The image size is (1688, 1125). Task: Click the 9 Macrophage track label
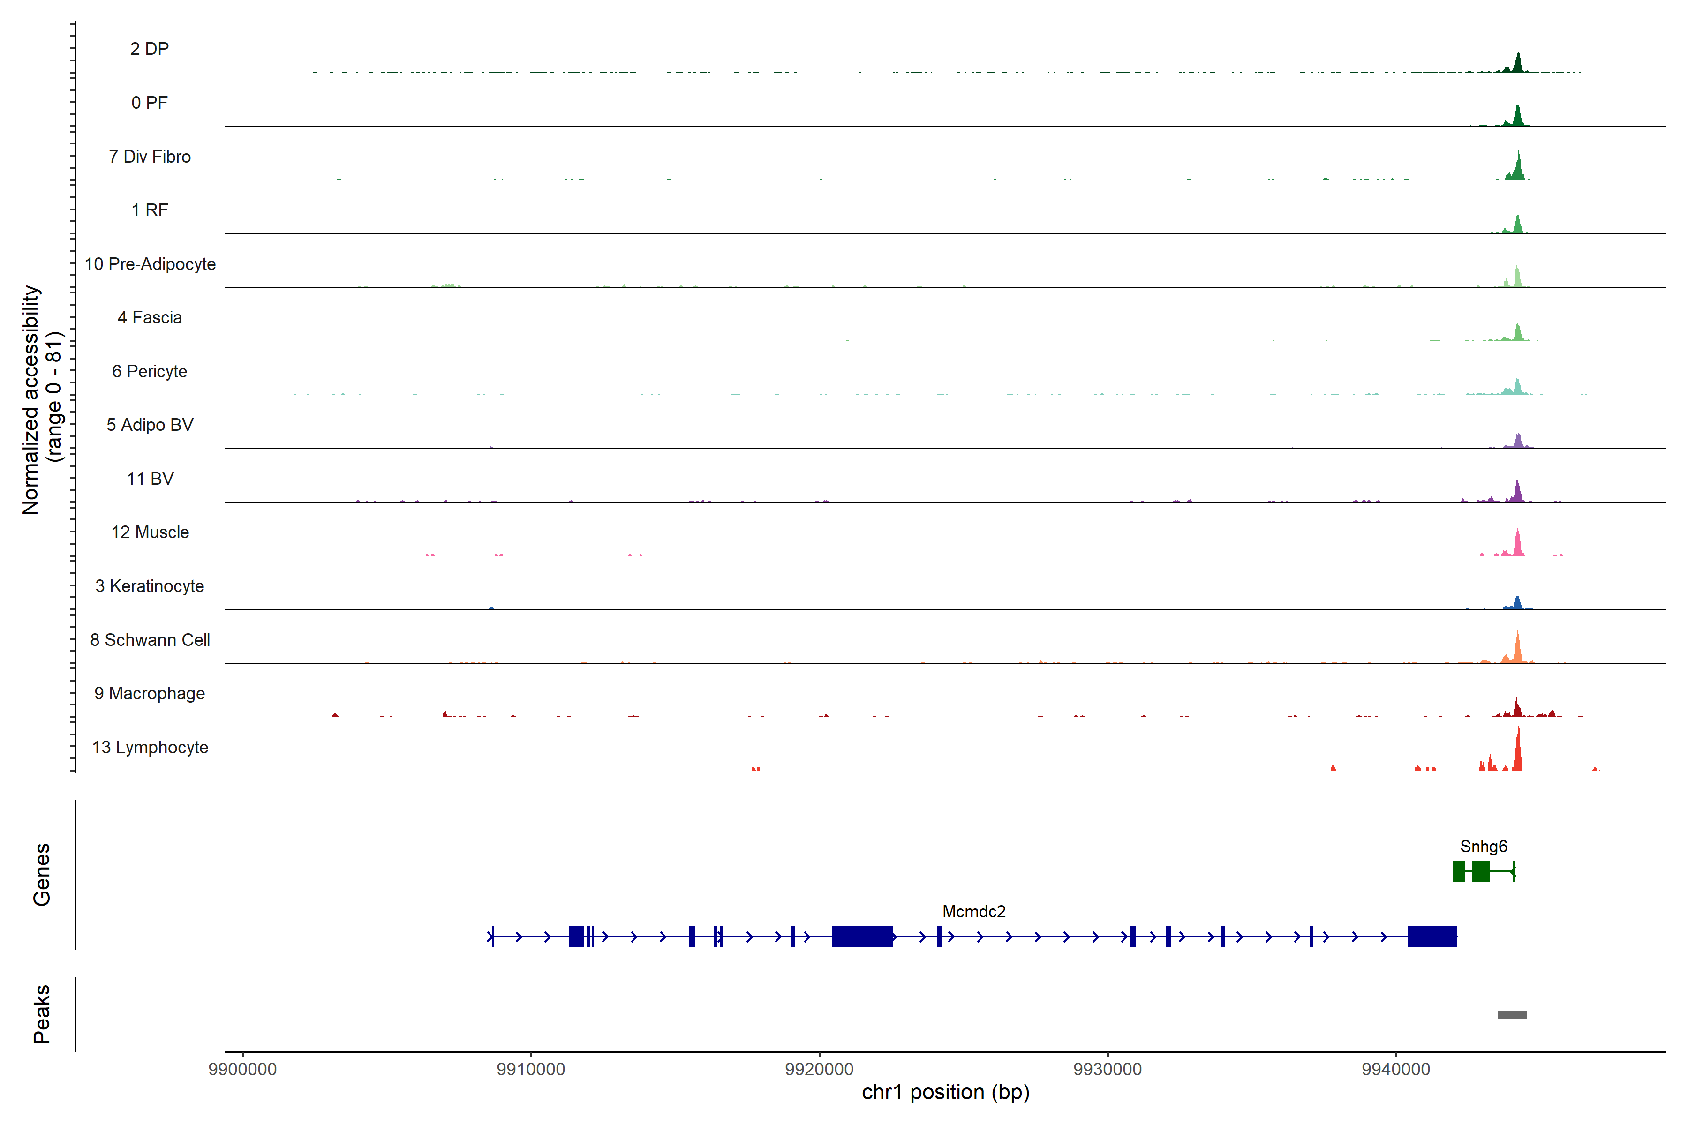pos(149,694)
